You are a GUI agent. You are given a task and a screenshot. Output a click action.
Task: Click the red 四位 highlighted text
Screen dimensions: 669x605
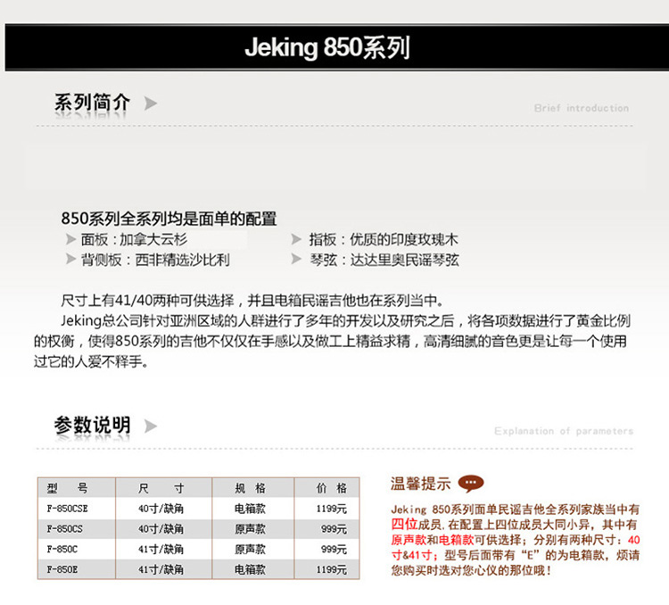point(404,525)
